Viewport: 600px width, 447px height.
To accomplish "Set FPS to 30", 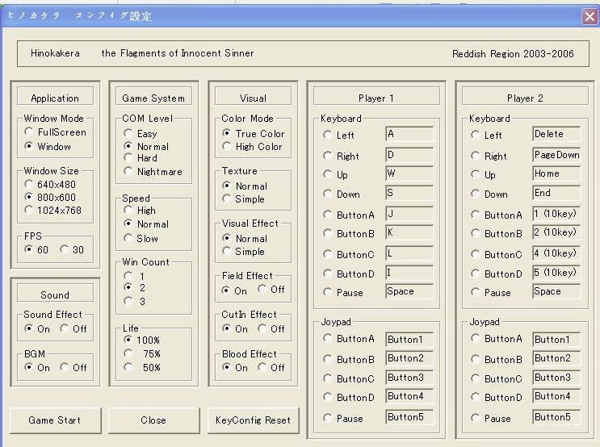I will (x=65, y=249).
